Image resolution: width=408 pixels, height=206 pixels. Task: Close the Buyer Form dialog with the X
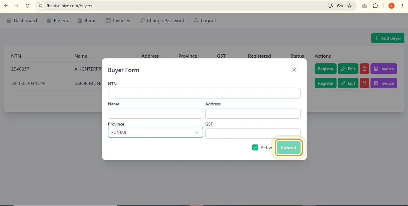(294, 70)
